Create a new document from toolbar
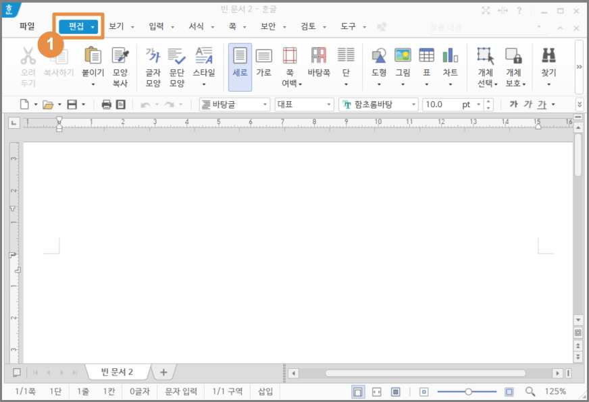This screenshot has width=589, height=402. [24, 105]
